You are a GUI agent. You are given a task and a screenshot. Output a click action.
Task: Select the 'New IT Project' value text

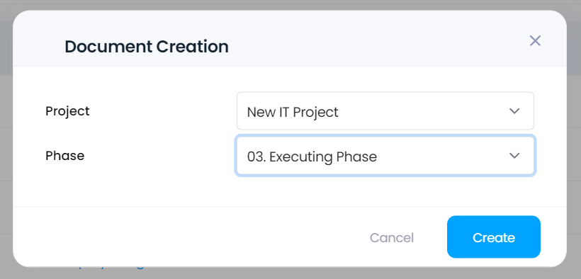point(293,112)
